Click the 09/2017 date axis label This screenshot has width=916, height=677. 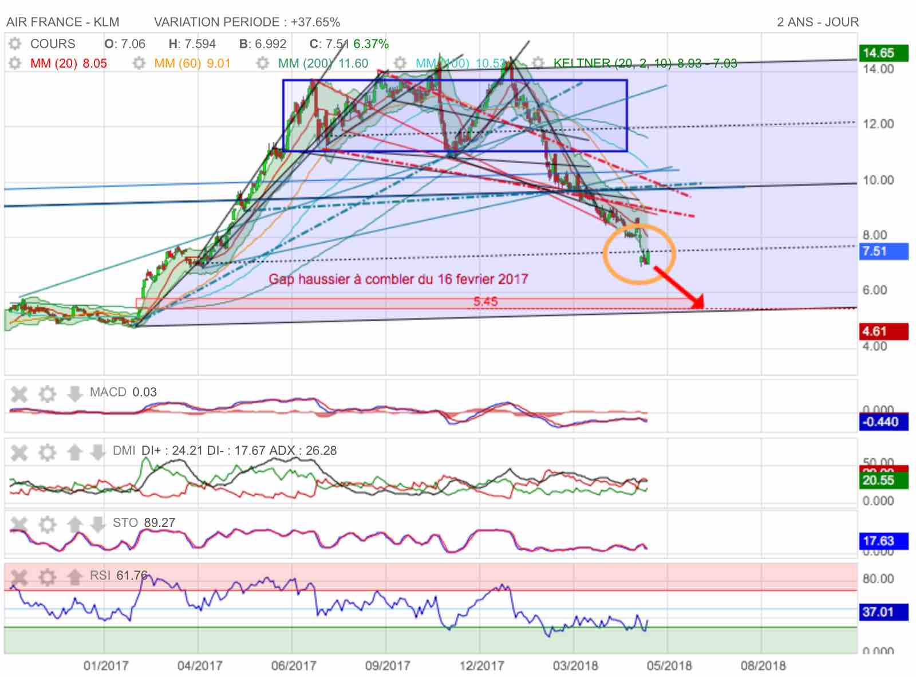[x=388, y=666]
